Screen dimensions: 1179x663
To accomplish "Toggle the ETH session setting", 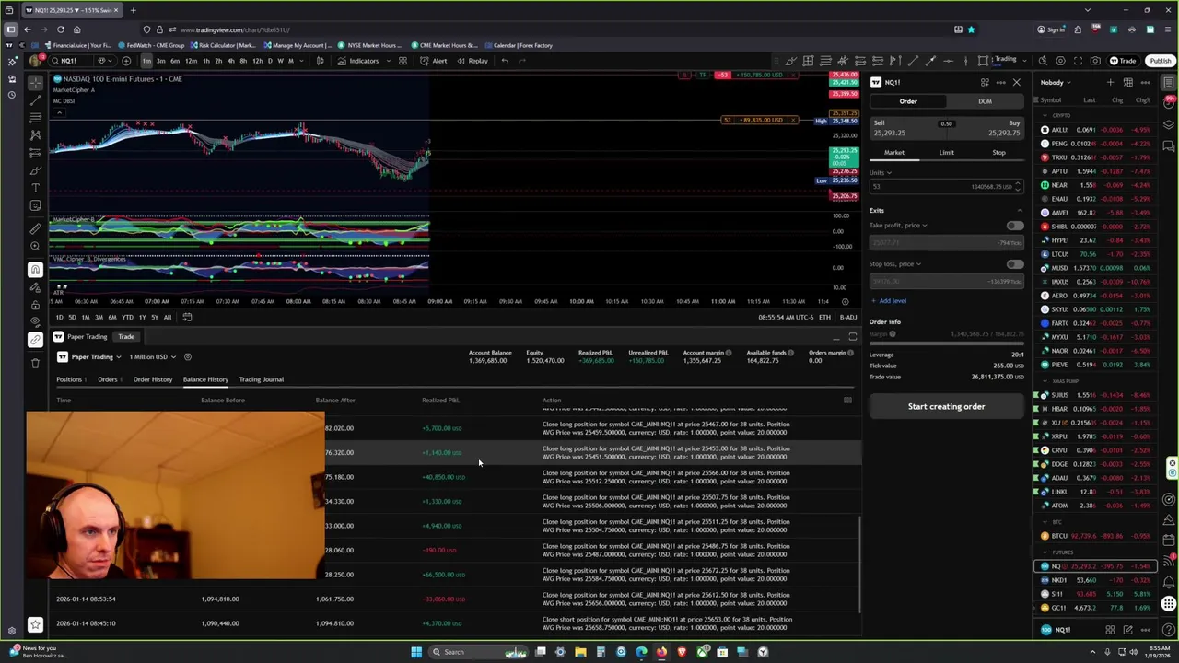I will 824,318.
